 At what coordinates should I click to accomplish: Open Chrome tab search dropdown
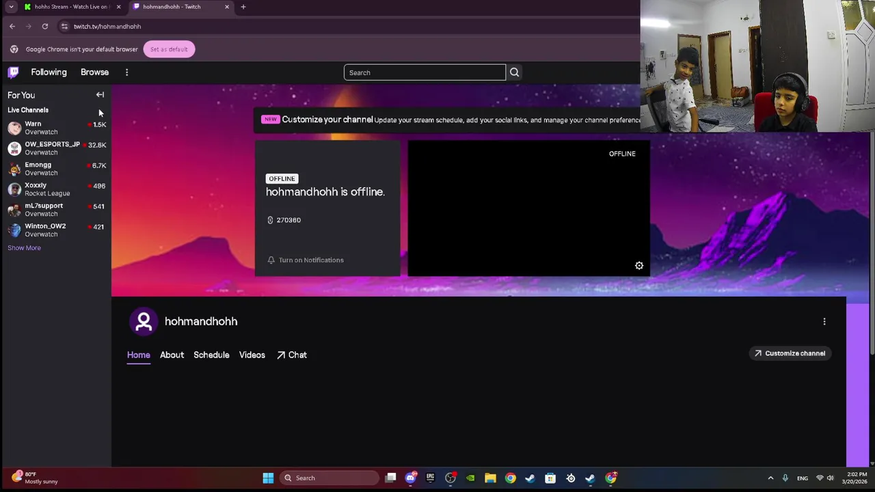coord(11,7)
